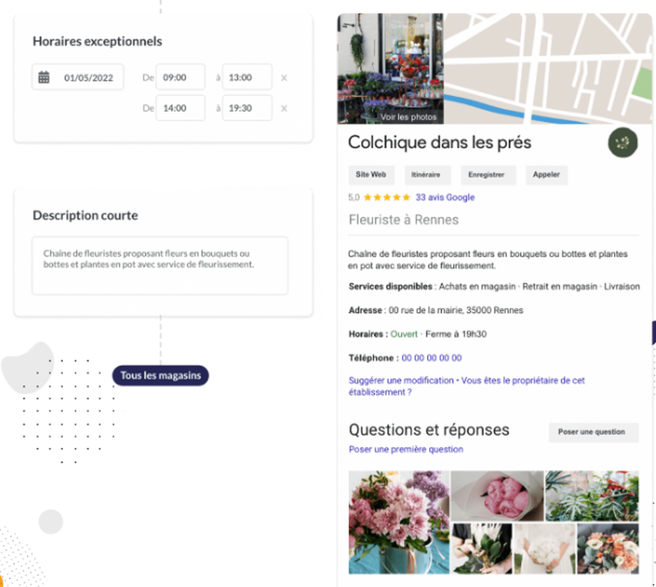Click Vous êtes le propriétaire de cet établissement link

[467, 386]
